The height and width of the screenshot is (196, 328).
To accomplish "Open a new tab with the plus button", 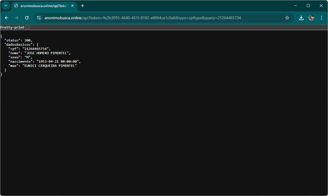I will coord(82,6).
